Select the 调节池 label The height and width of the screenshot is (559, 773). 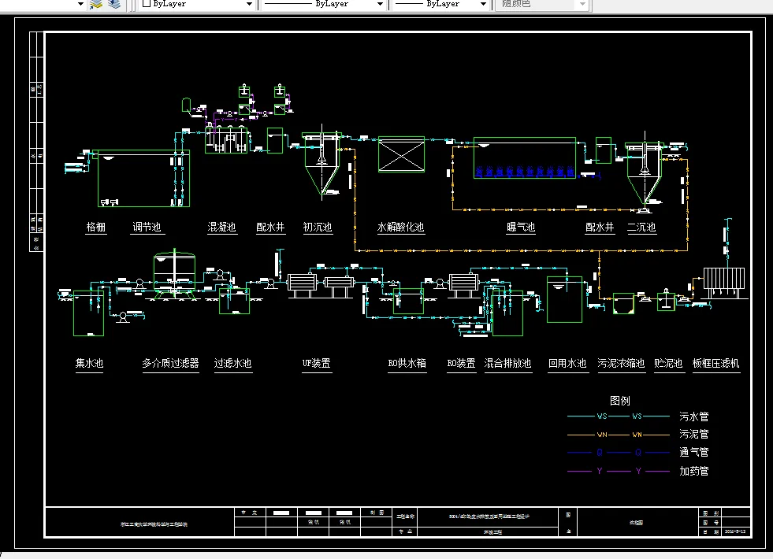(x=147, y=227)
